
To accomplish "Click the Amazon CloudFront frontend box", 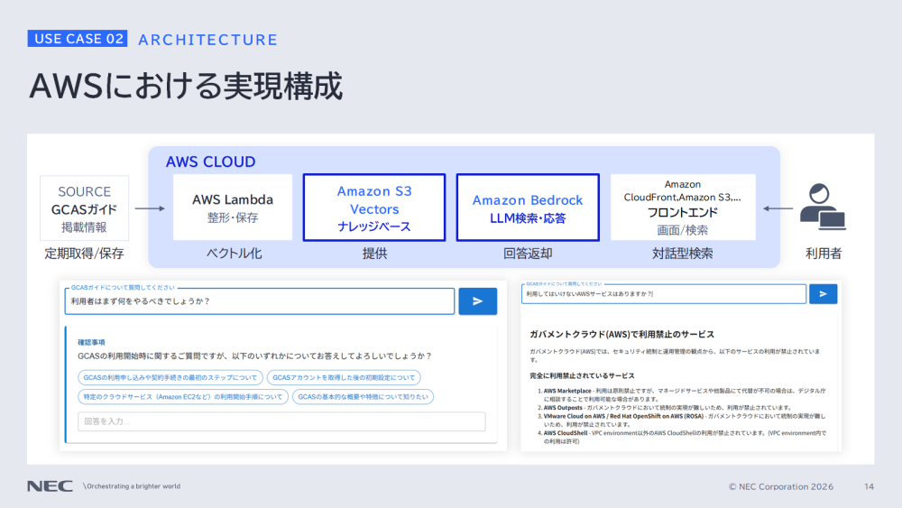I will [683, 208].
